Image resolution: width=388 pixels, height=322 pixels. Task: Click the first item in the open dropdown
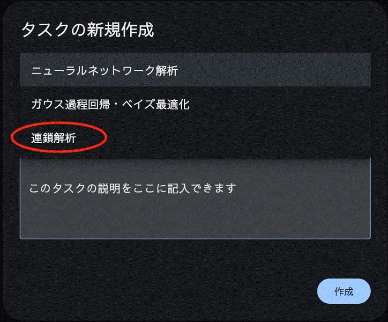(194, 70)
